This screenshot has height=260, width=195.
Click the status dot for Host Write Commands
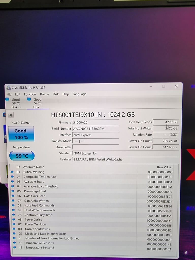pyautogui.click(x=14, y=210)
